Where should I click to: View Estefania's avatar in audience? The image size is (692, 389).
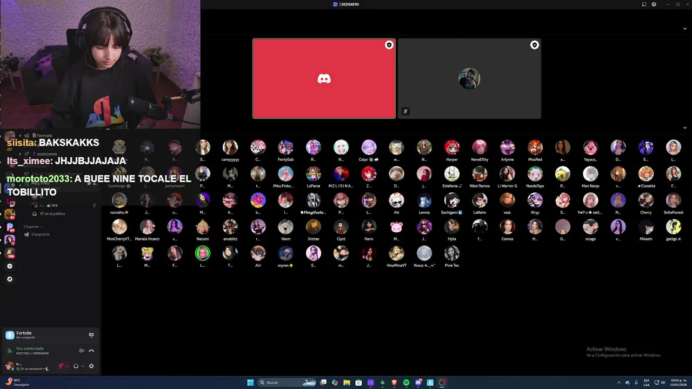pyautogui.click(x=452, y=173)
